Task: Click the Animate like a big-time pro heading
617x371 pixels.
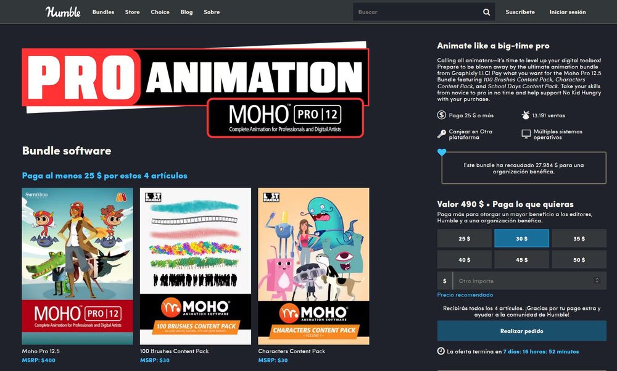Action: click(494, 46)
